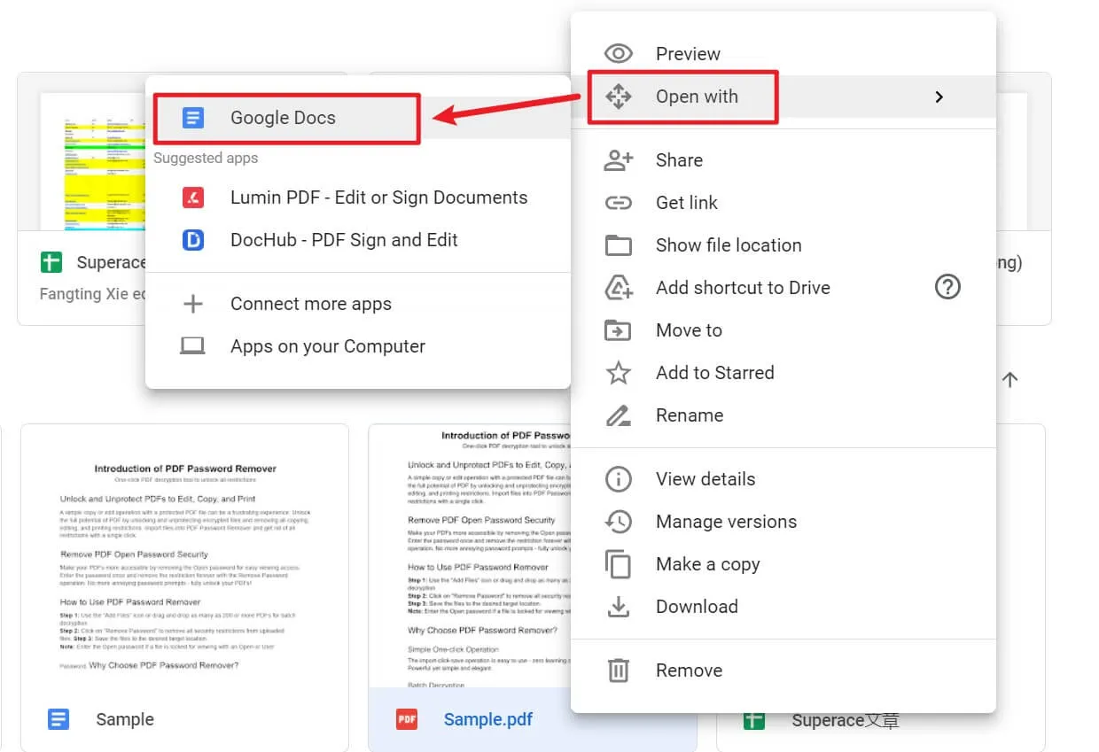Click the Download icon

(x=620, y=606)
